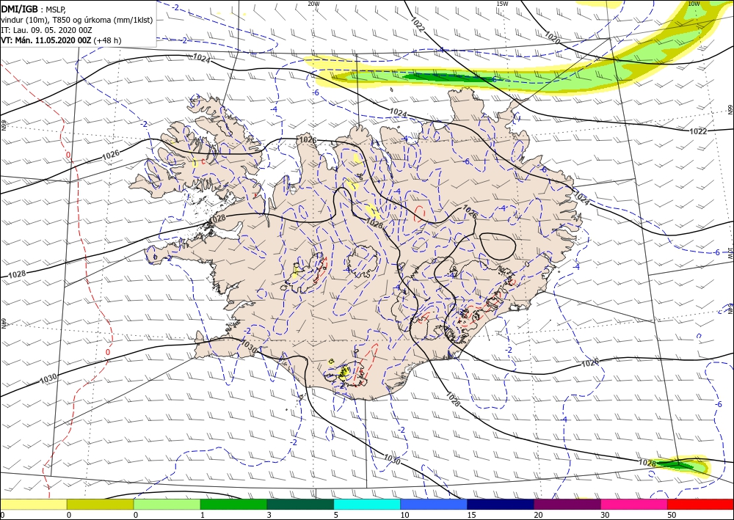Screen dimensions: 734x520
Task: Select the light green legend swatch
Action: coord(167,504)
